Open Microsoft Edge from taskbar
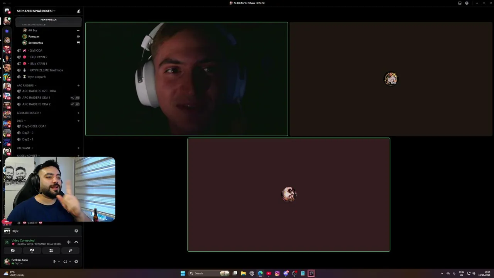 260,273
